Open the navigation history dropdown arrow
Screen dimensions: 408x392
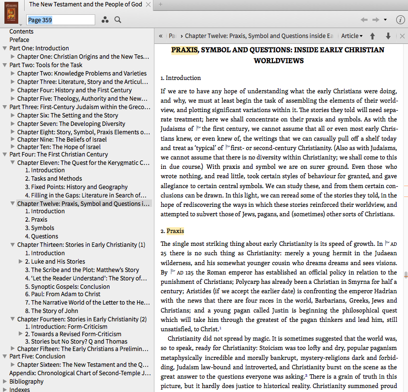click(x=385, y=20)
